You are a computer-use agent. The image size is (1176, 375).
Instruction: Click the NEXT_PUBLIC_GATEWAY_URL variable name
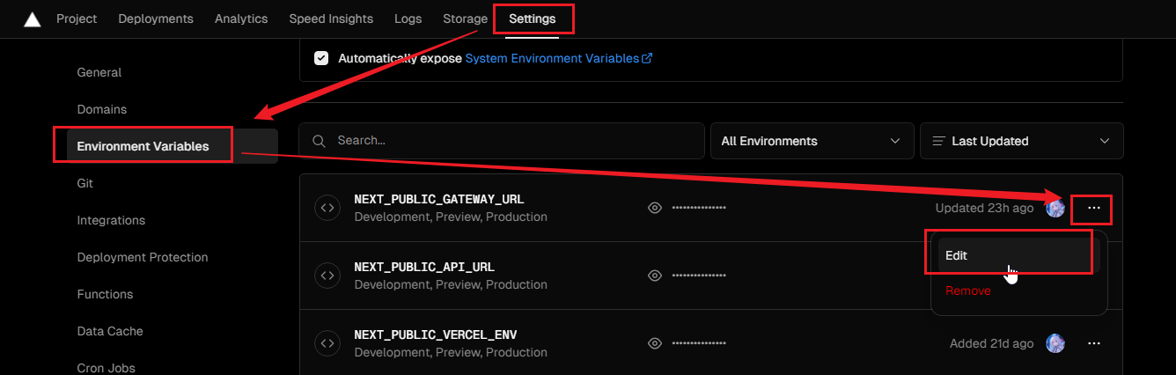coord(438,199)
